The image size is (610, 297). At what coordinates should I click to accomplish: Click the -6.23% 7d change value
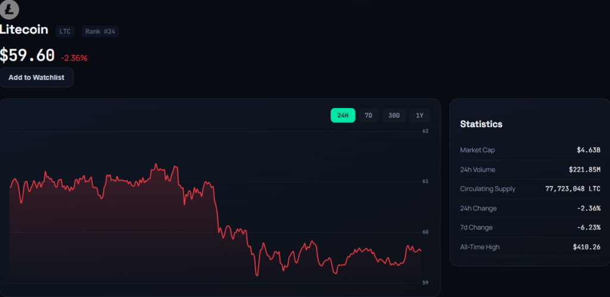[589, 228]
